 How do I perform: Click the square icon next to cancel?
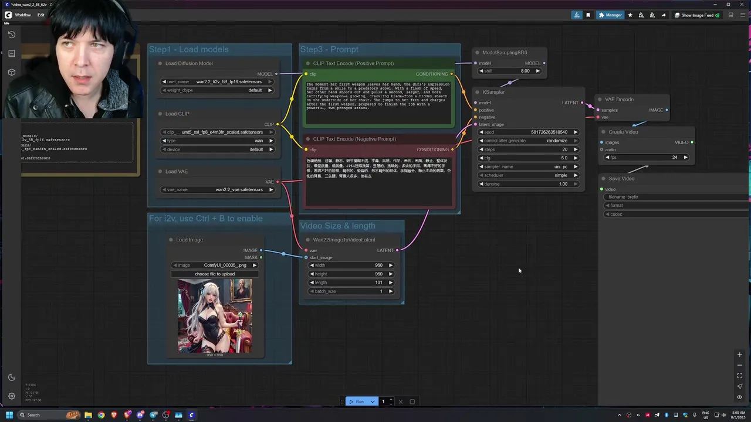(412, 401)
